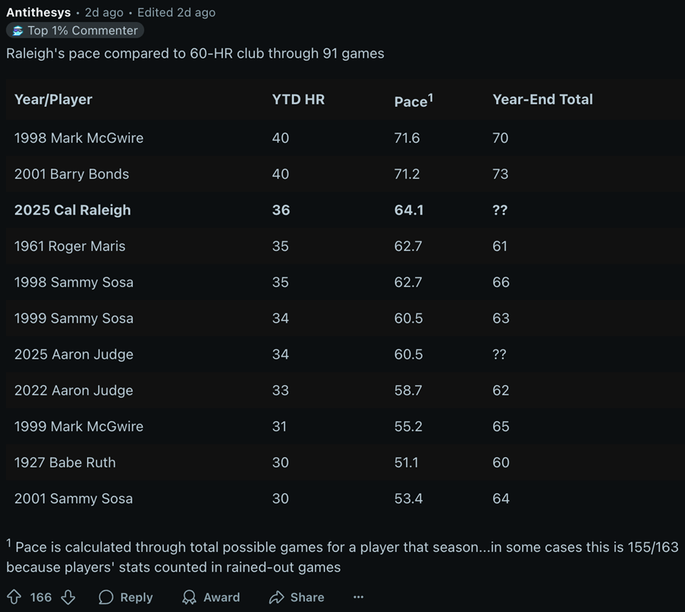The image size is (685, 612).
Task: Click the 2001 Barry Bonds table cell
Action: (x=72, y=174)
